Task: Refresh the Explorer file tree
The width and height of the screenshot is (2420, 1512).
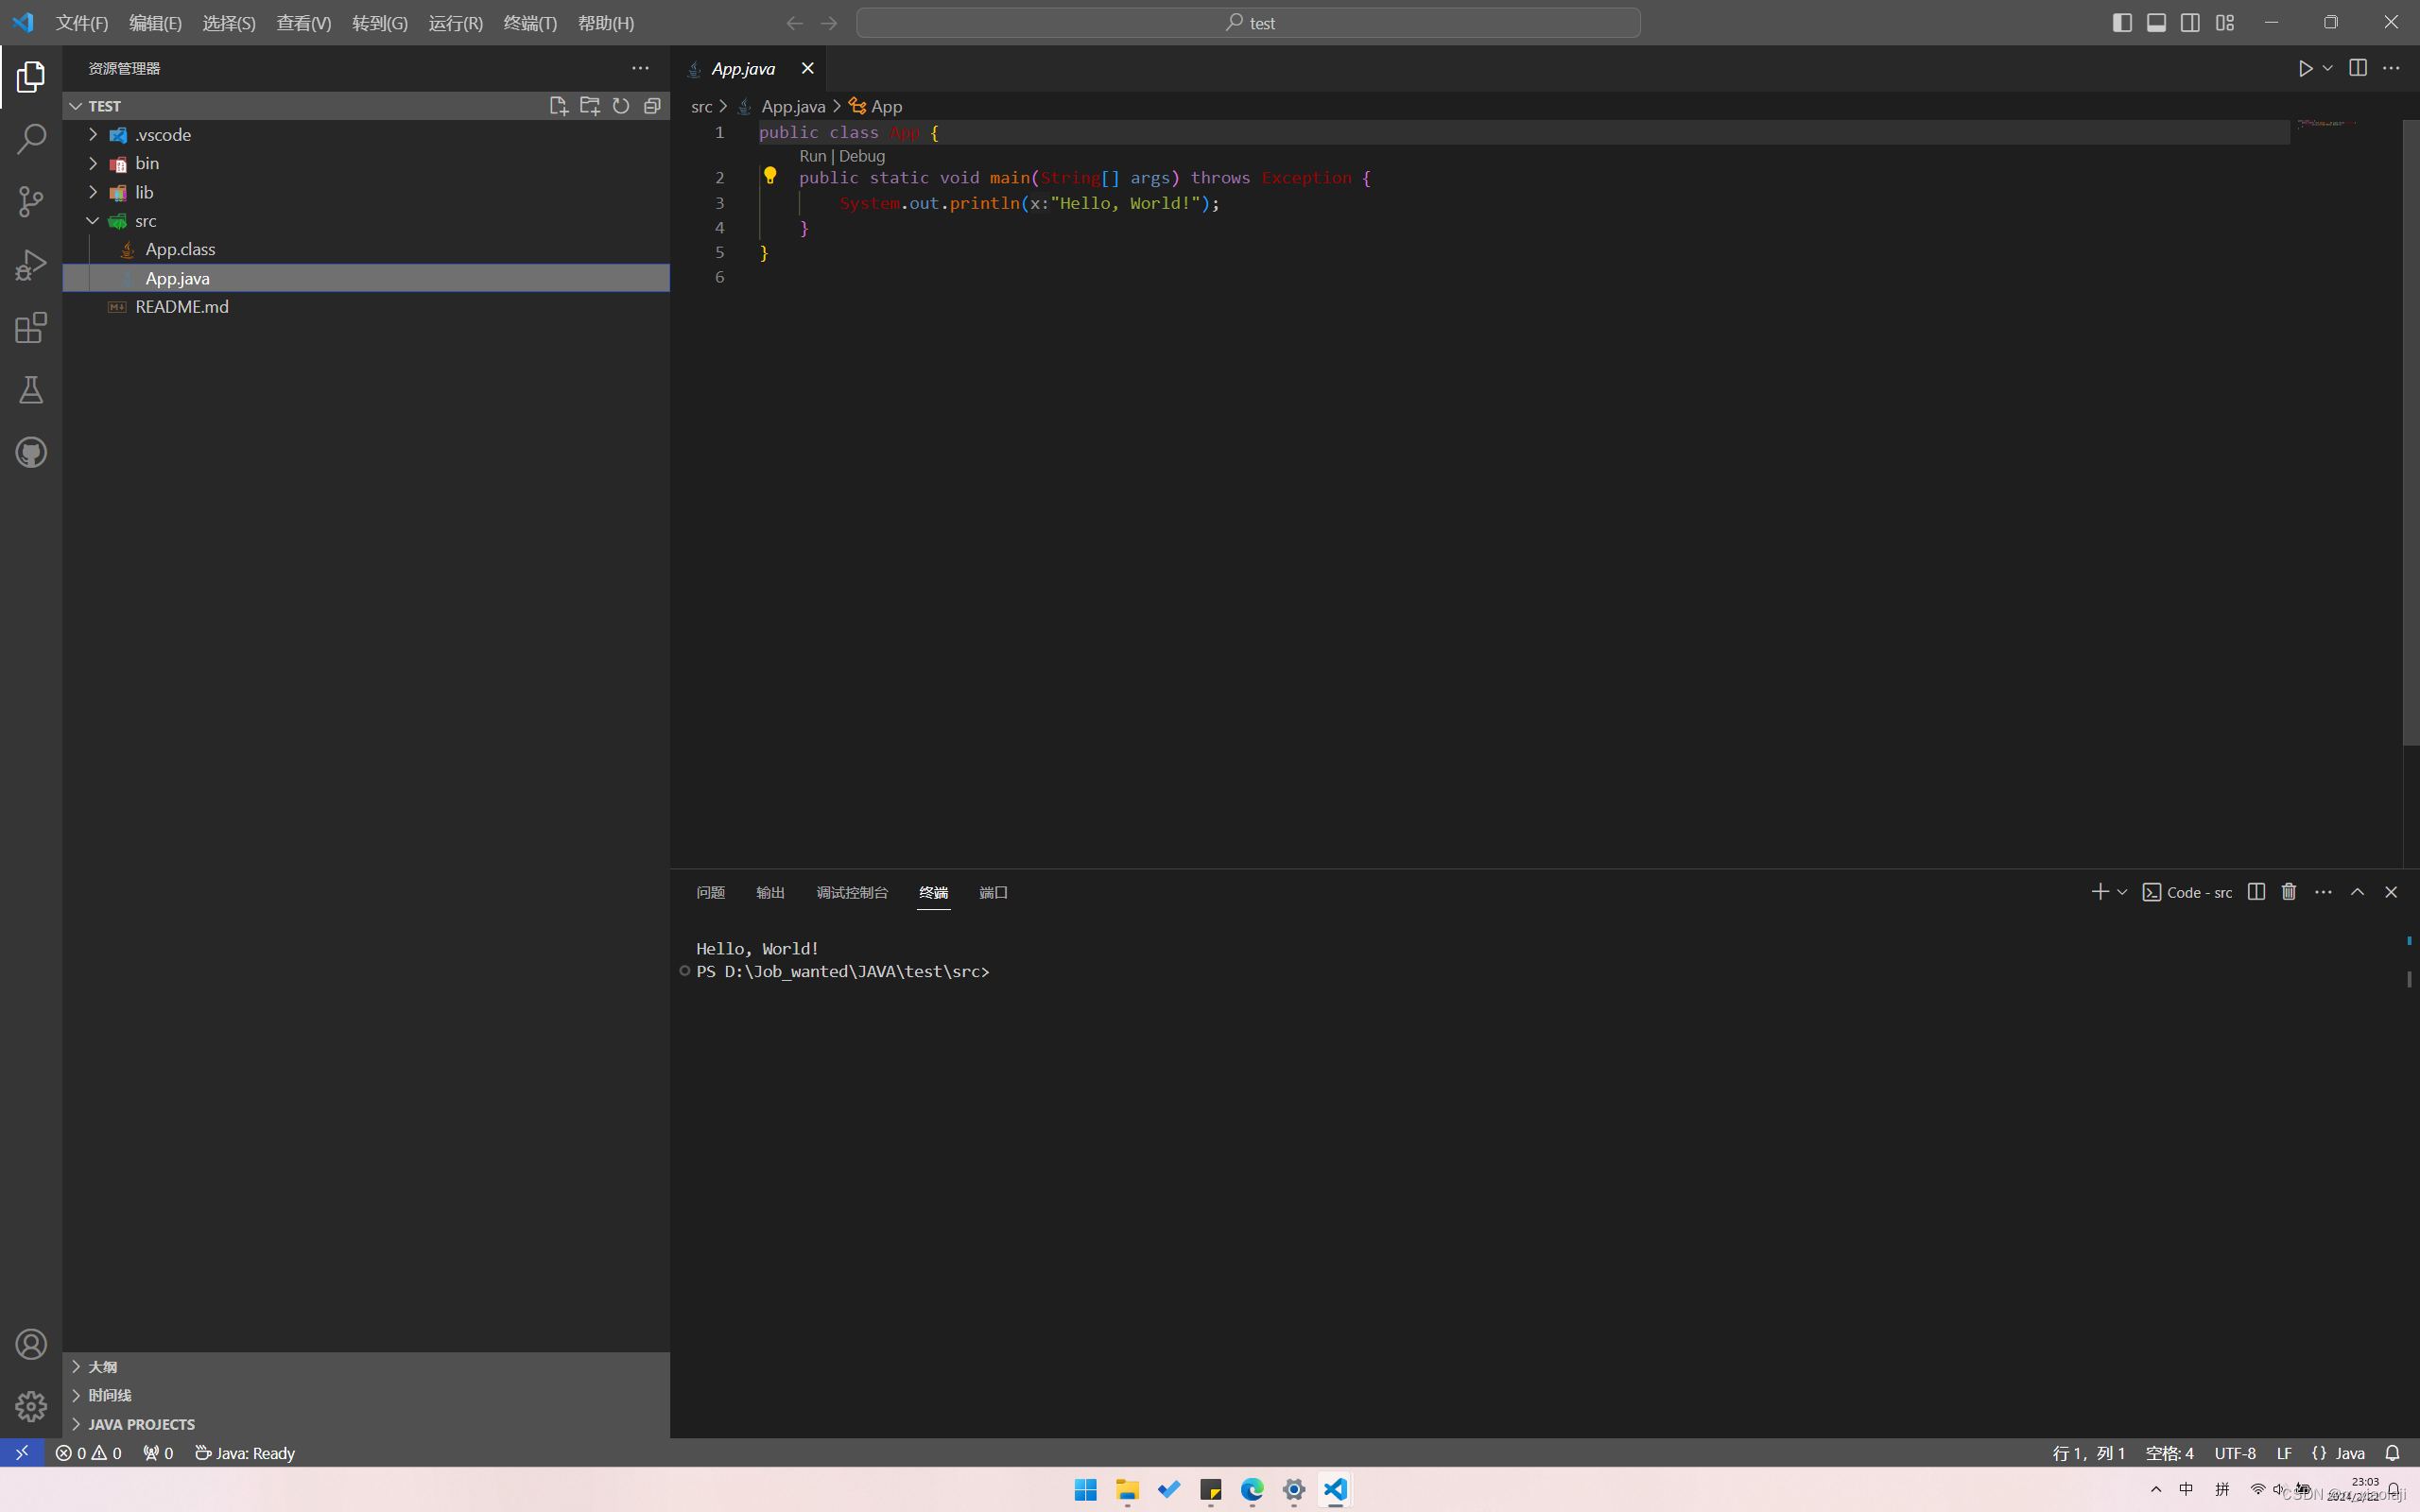Action: click(x=621, y=105)
